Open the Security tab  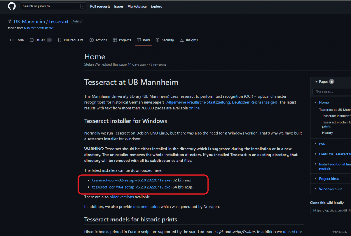[x=165, y=40]
